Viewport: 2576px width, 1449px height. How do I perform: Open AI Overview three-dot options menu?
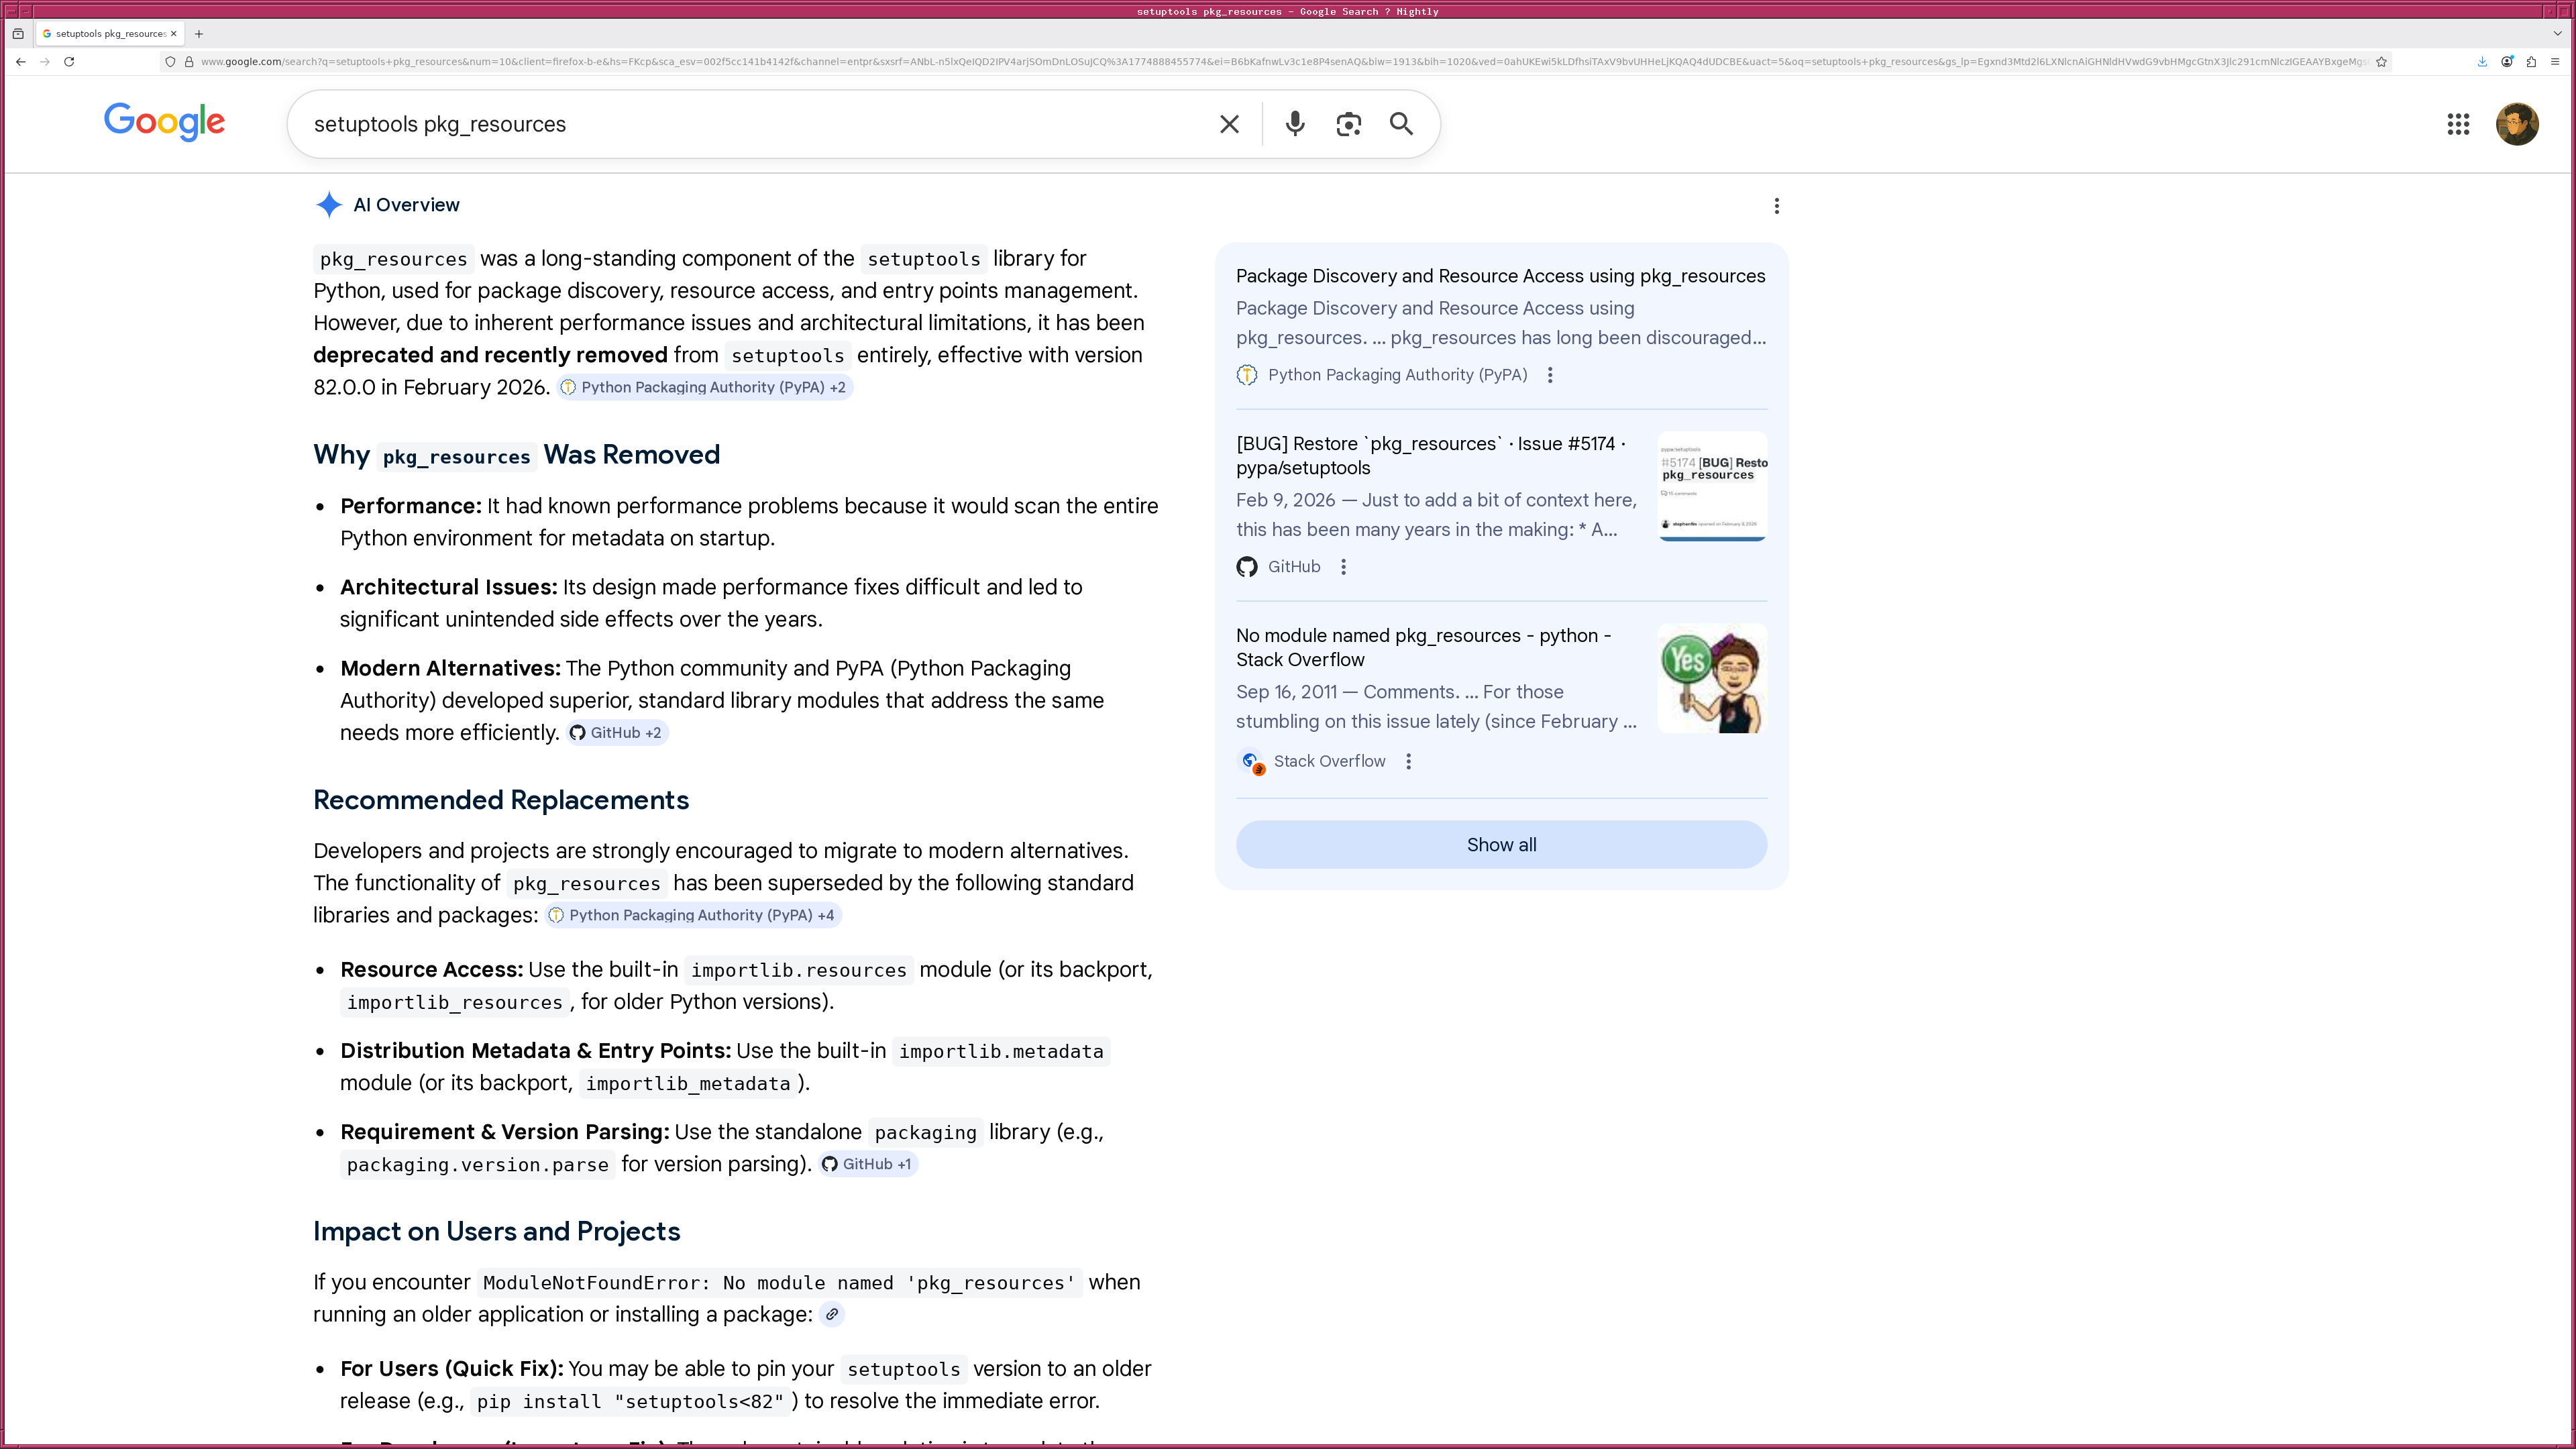[1777, 206]
